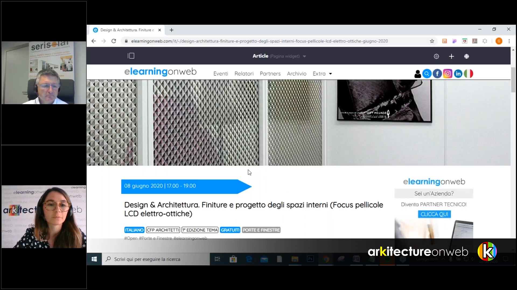Click the Windows taskbar search box
The image size is (517, 290).
coord(156,259)
